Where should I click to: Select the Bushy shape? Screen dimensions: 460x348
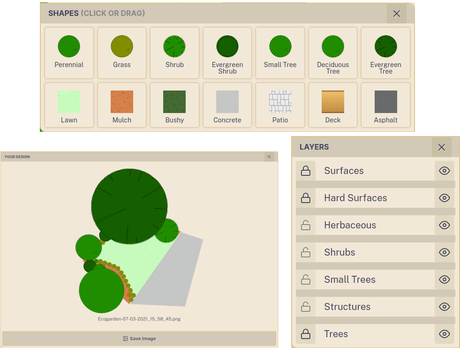[x=174, y=105]
